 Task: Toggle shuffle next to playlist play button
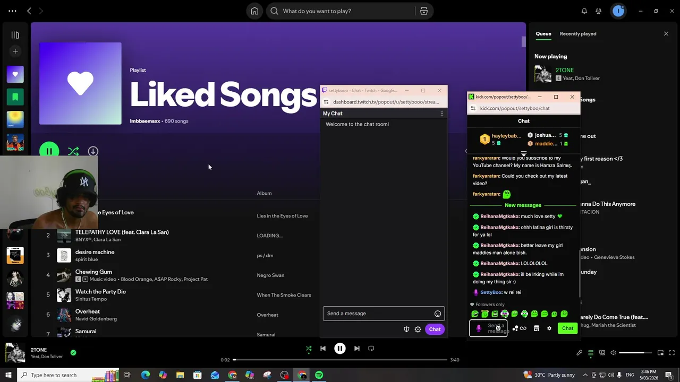click(x=73, y=151)
